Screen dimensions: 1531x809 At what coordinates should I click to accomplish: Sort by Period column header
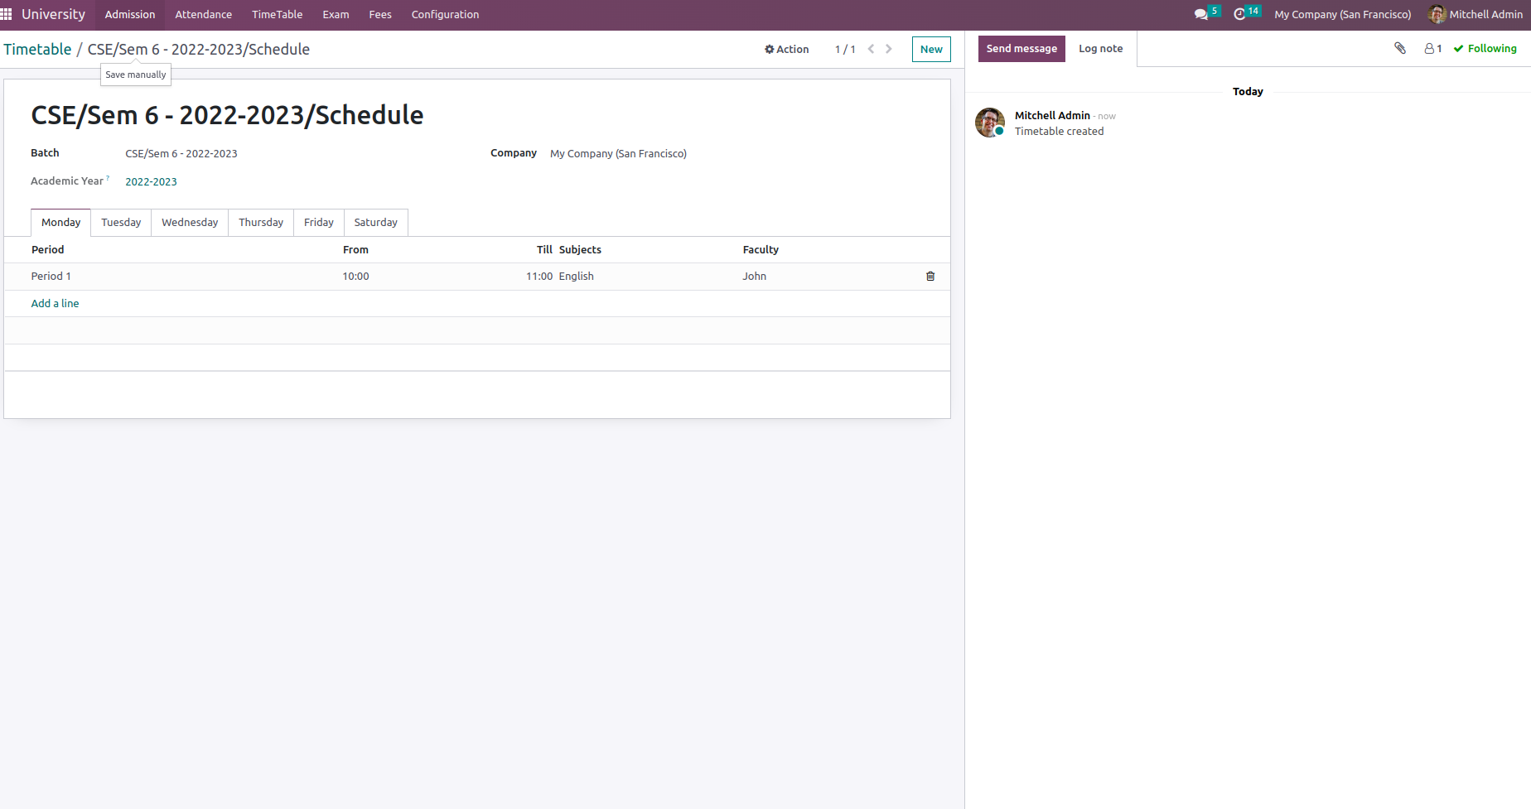[48, 250]
